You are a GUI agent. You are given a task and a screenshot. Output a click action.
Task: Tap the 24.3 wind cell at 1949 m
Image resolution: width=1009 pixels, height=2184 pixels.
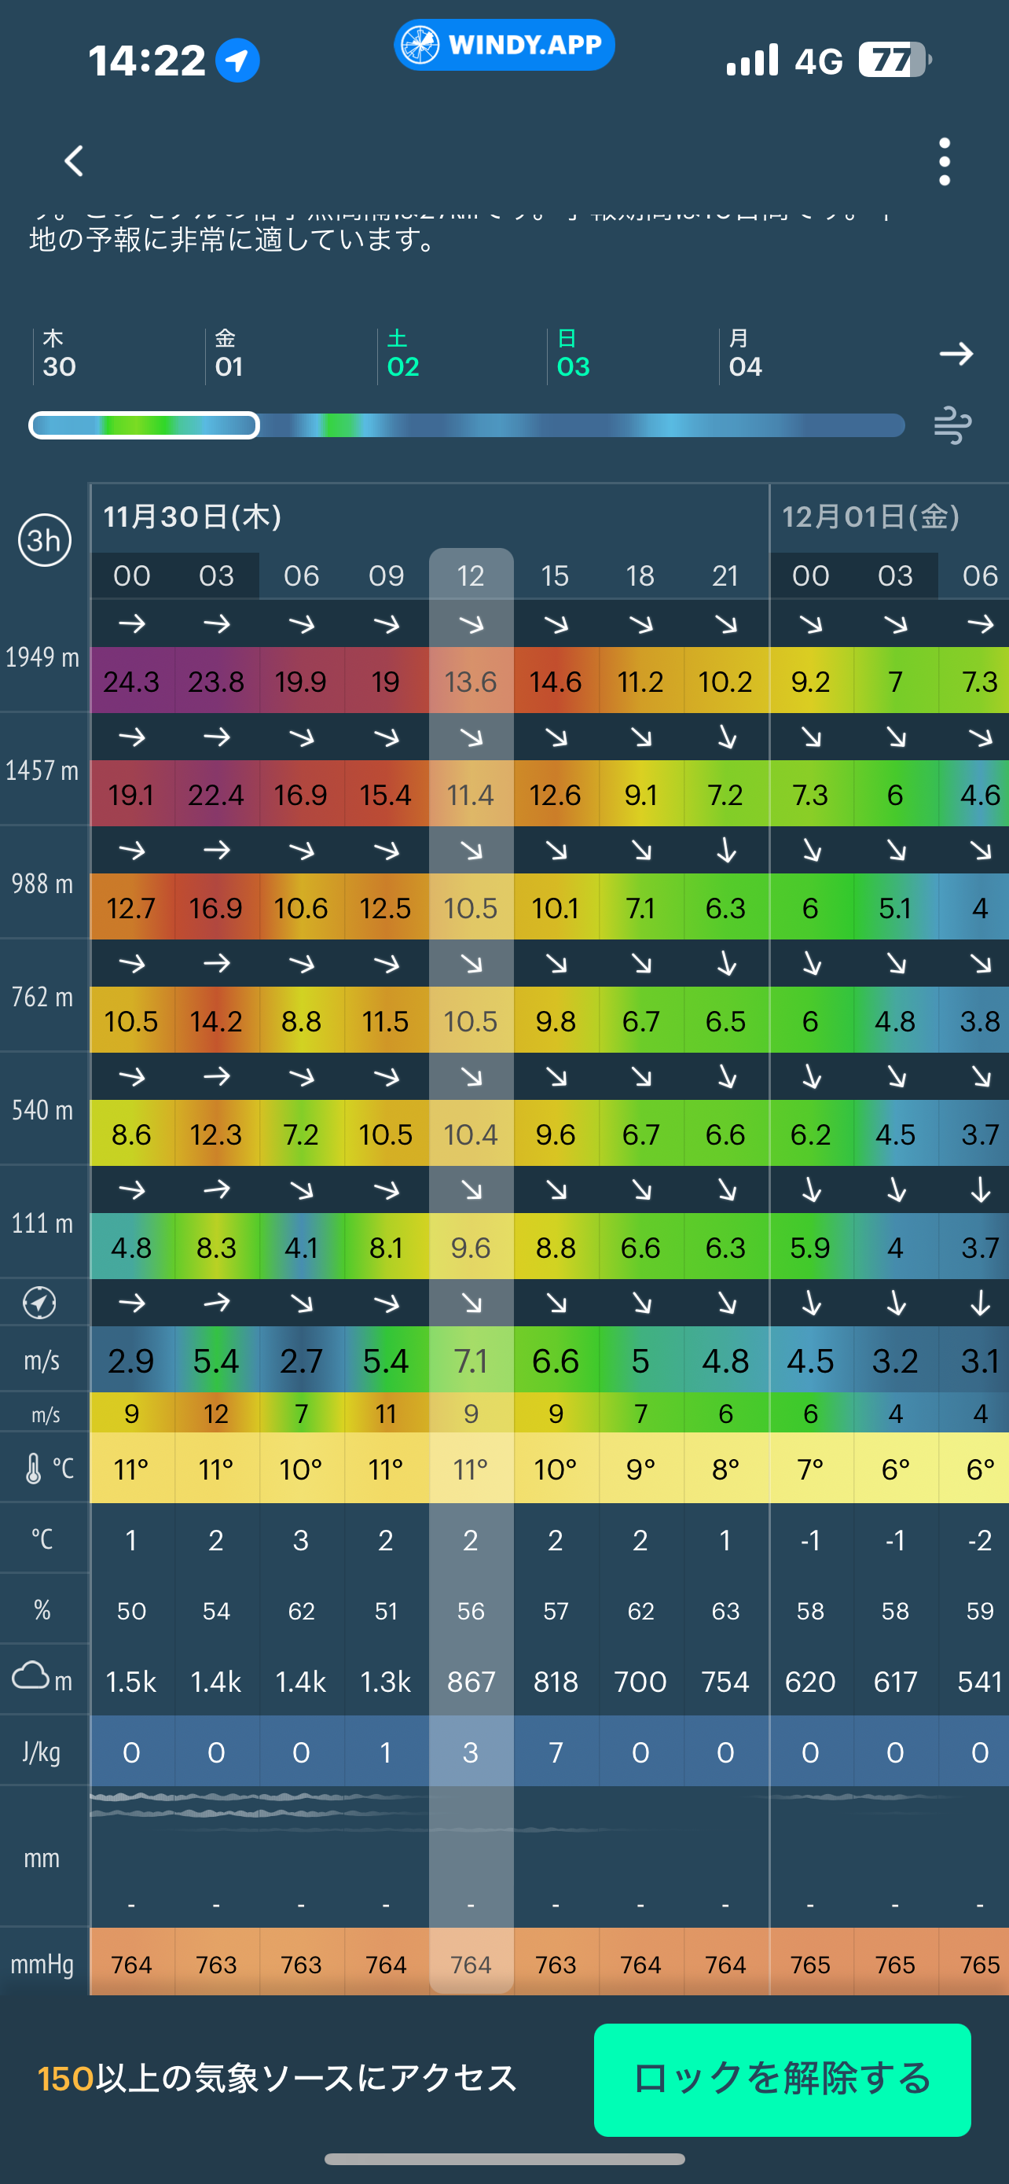pos(132,682)
